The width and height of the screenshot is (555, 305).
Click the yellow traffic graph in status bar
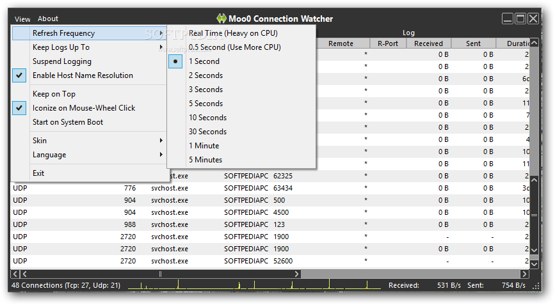pyautogui.click(x=254, y=285)
